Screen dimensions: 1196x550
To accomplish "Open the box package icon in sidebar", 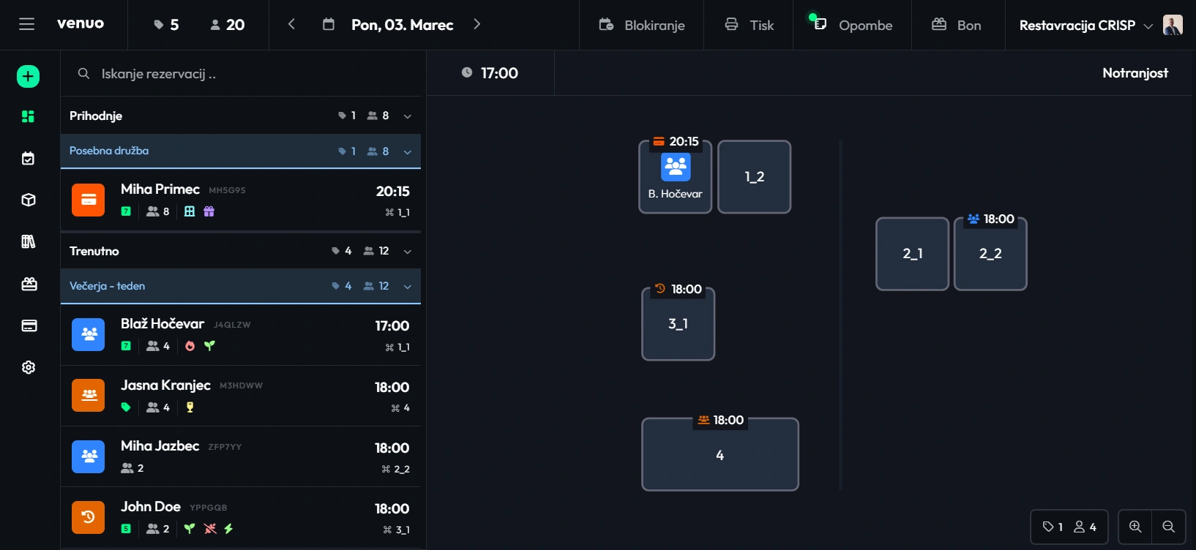I will [29, 200].
